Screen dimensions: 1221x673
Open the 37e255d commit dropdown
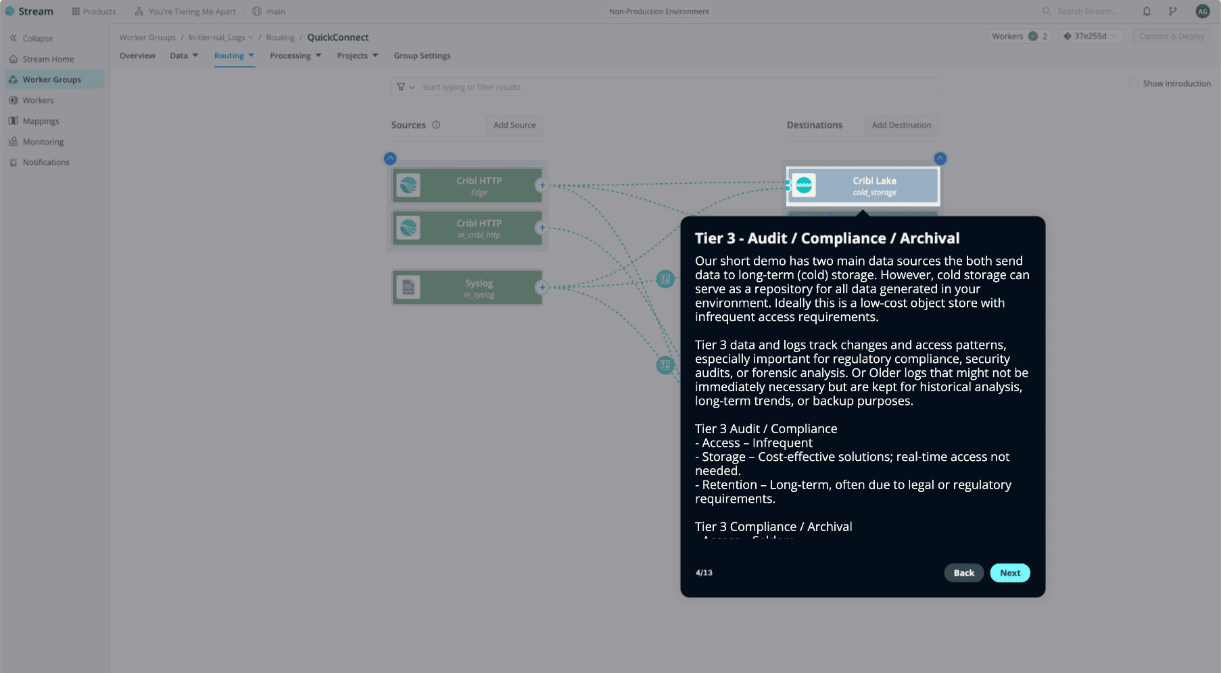coord(1091,36)
